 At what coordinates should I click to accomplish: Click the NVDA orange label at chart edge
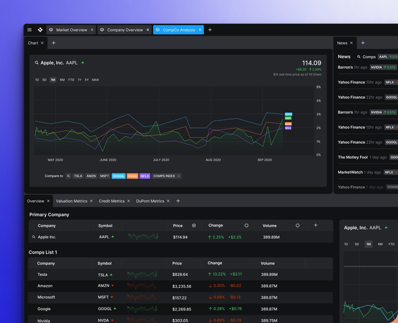pos(288,124)
